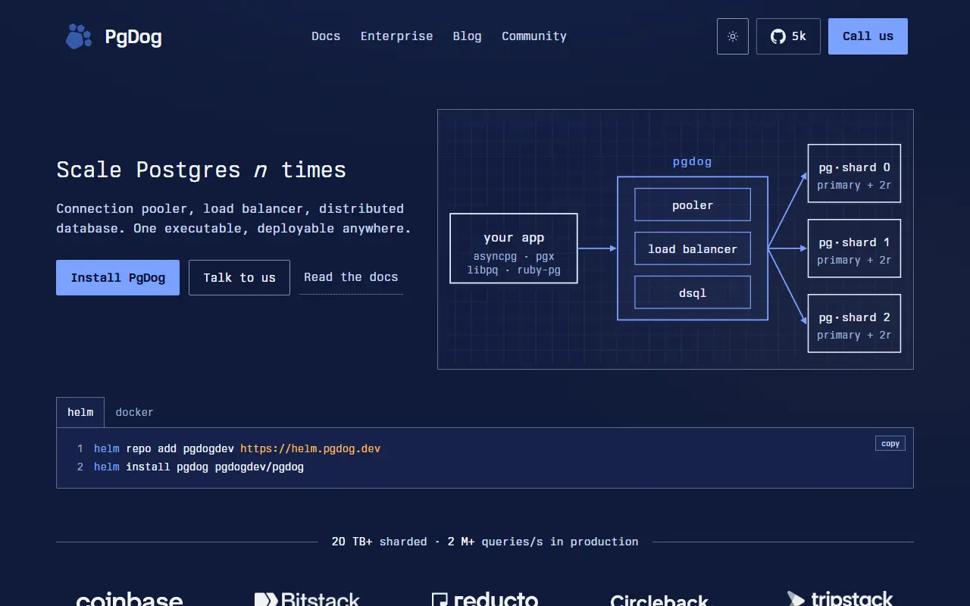Image resolution: width=970 pixels, height=606 pixels.
Task: Copy the helm install commands
Action: coord(890,443)
